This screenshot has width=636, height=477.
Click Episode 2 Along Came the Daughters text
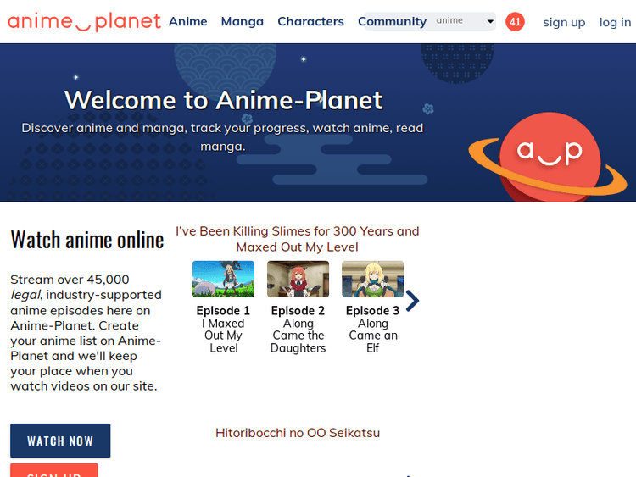298,329
